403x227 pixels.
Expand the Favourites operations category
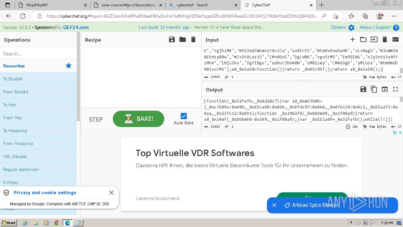pos(38,66)
